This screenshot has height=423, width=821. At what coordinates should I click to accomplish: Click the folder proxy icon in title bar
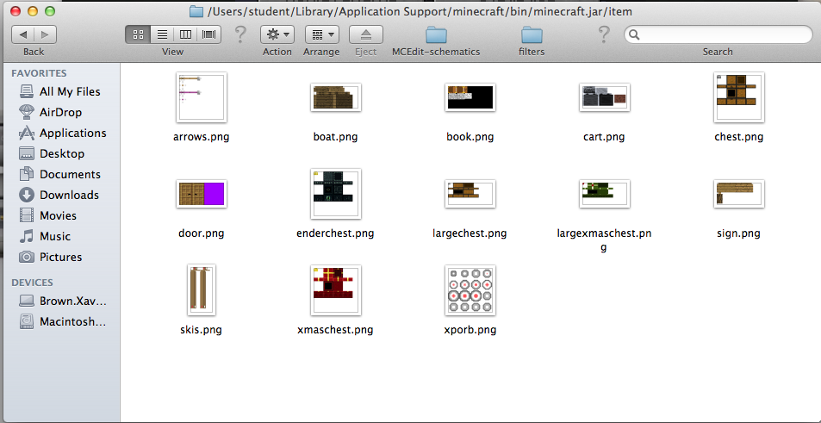coord(196,11)
